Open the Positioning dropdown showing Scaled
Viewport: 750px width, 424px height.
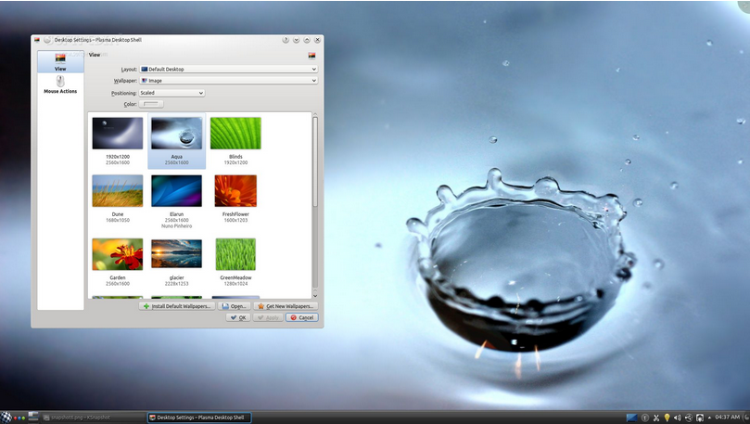tap(172, 93)
